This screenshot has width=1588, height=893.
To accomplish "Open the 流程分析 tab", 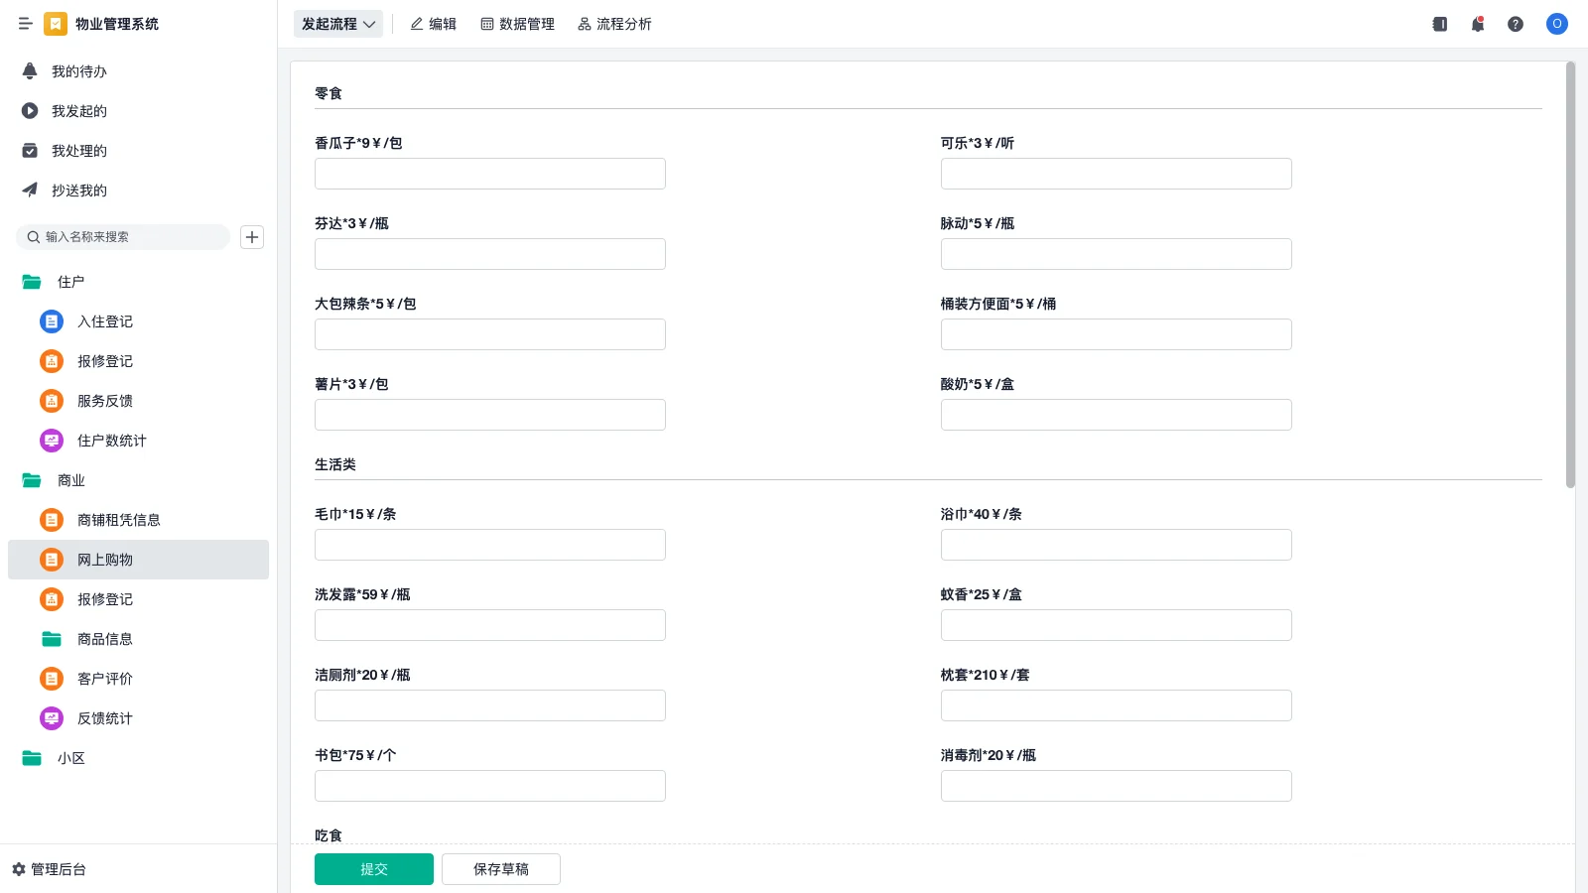I will pos(614,24).
